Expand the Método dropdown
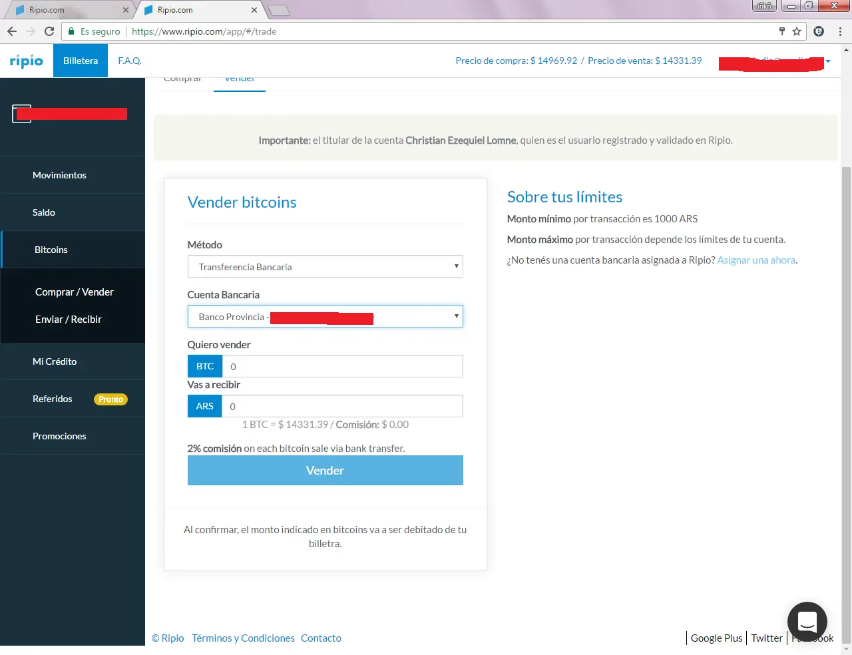Screen dimensions: 852x655 coord(325,266)
